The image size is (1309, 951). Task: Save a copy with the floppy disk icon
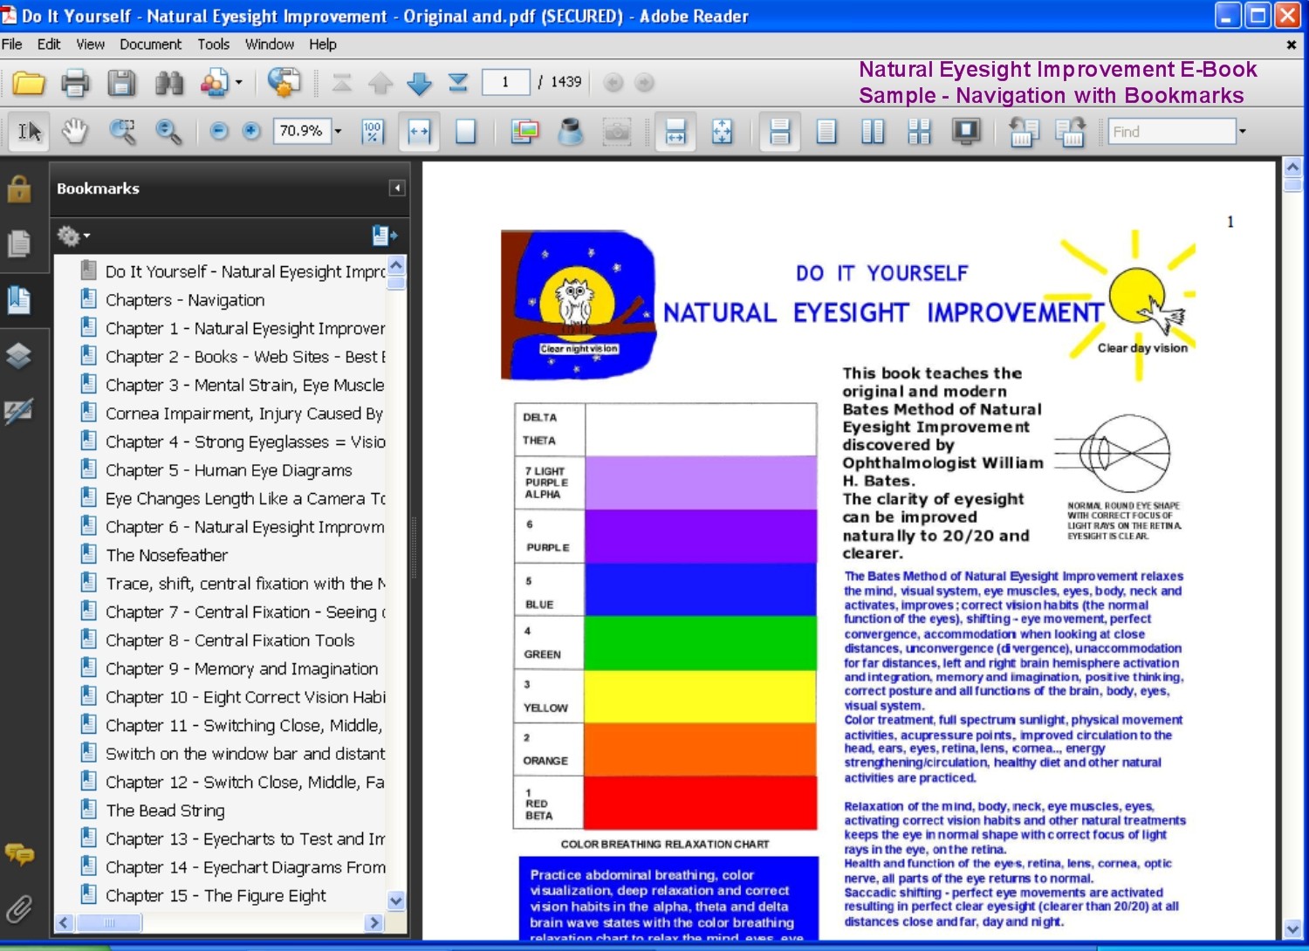click(121, 83)
